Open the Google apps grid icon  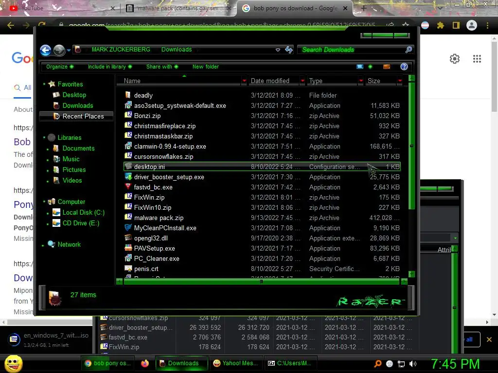click(477, 59)
